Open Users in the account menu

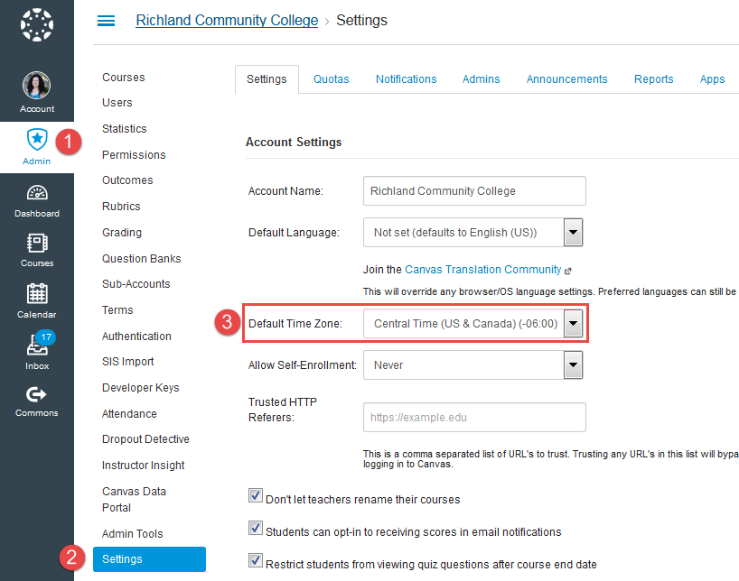point(117,103)
